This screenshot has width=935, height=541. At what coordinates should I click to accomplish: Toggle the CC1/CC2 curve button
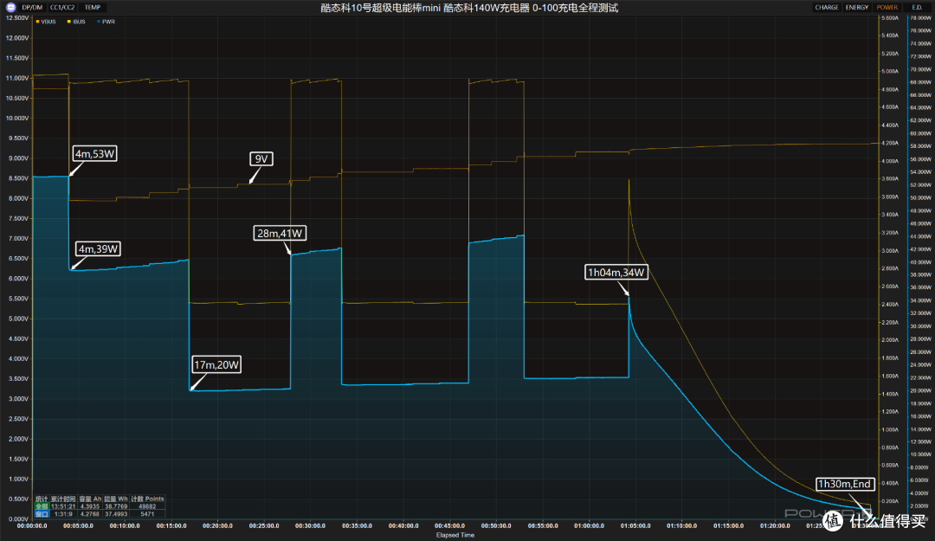tap(62, 7)
